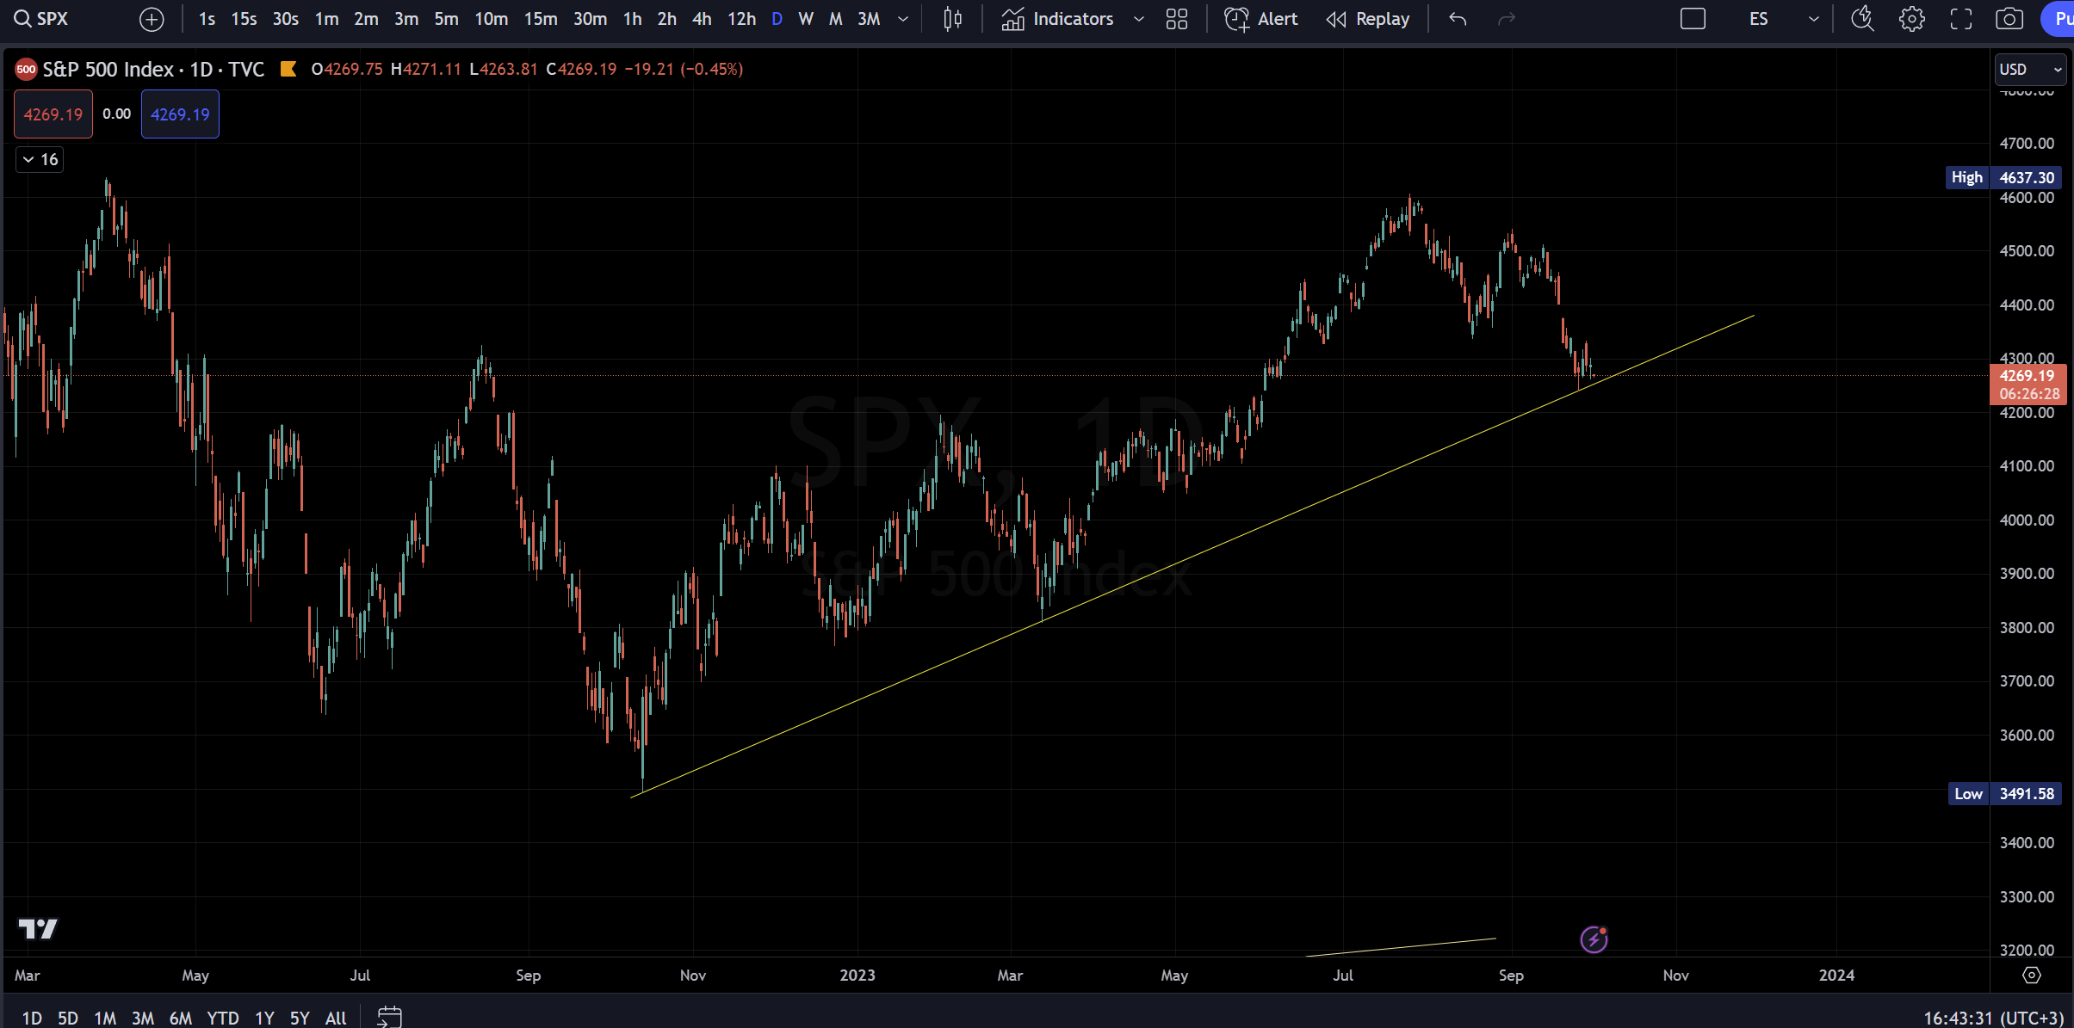The height and width of the screenshot is (1028, 2074).
Task: Create a new Alert
Action: tap(1261, 19)
